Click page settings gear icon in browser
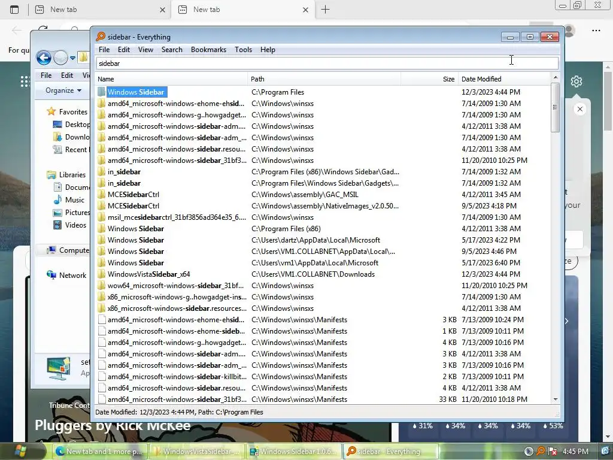The height and width of the screenshot is (460, 613). [x=576, y=81]
